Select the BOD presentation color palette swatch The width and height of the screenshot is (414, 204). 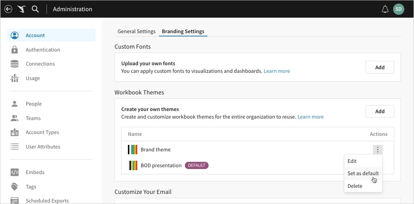pos(133,165)
